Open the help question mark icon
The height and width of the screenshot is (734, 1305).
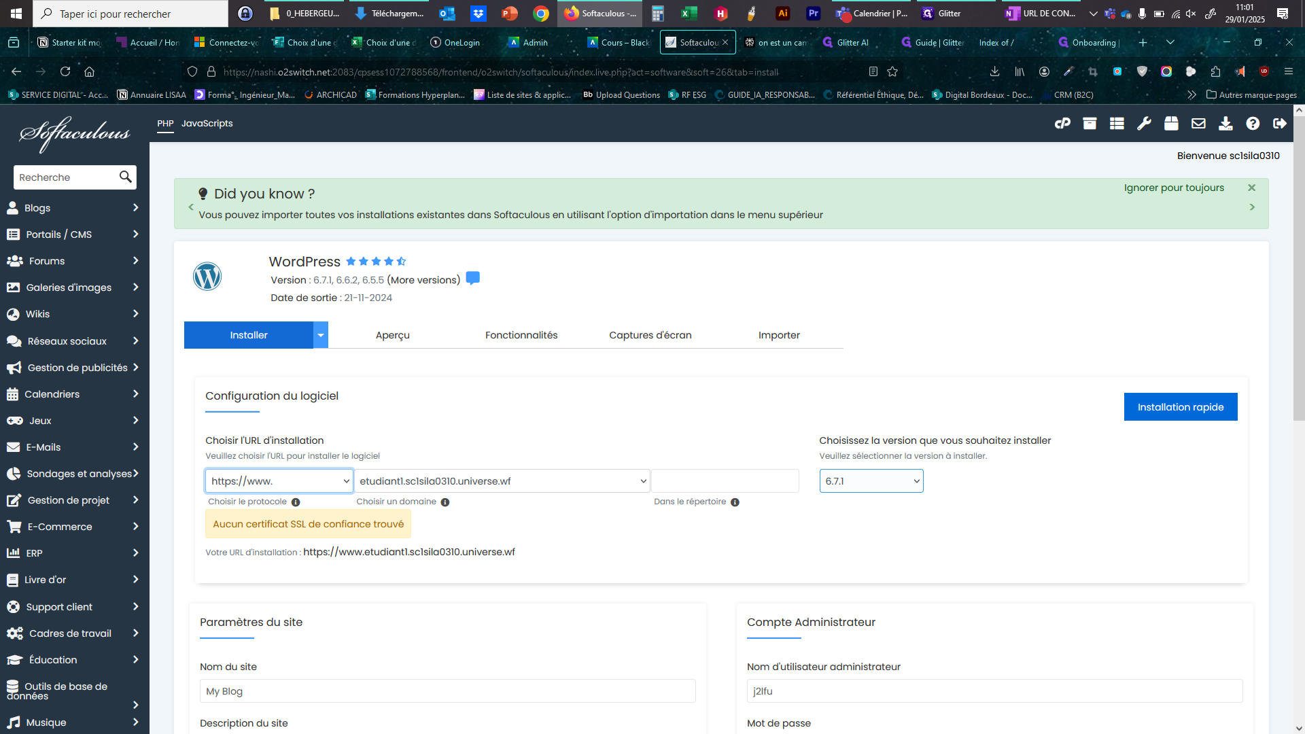(x=1253, y=123)
